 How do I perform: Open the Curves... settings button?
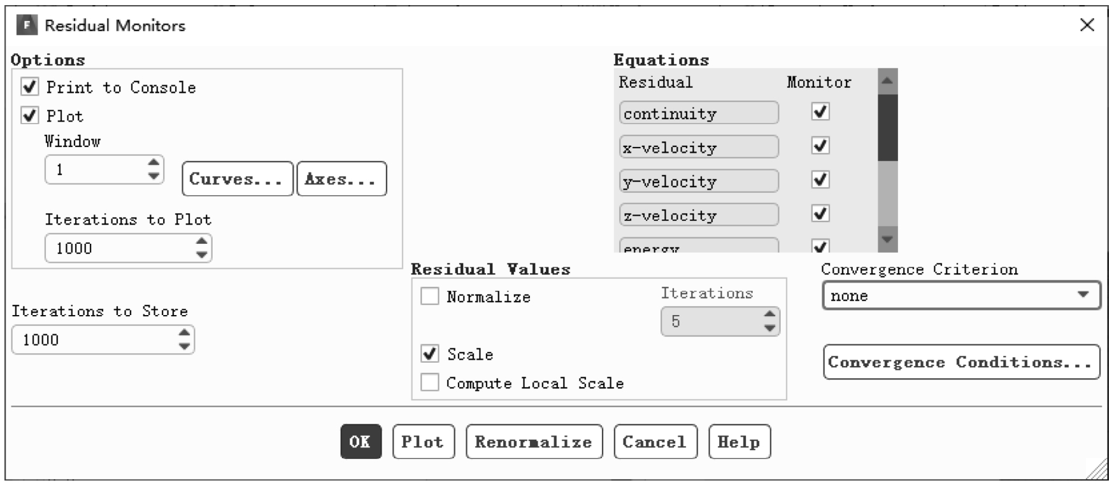(x=238, y=179)
